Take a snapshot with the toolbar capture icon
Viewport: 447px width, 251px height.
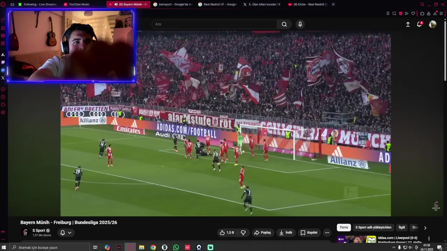pos(394,14)
